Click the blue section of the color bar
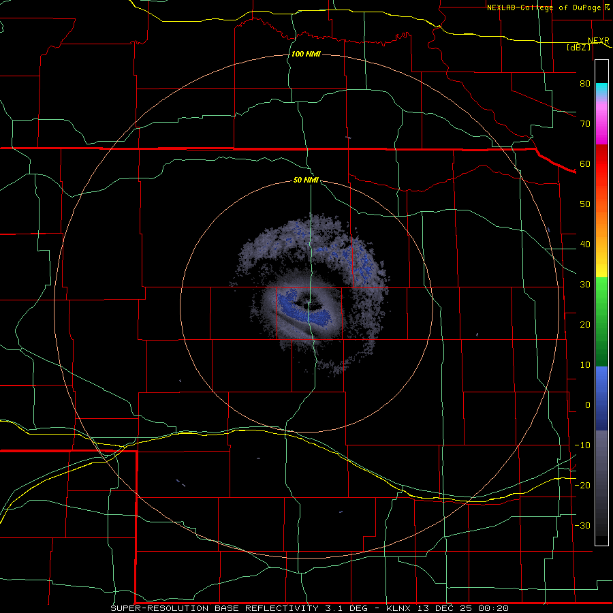The height and width of the screenshot is (613, 613). pos(601,398)
